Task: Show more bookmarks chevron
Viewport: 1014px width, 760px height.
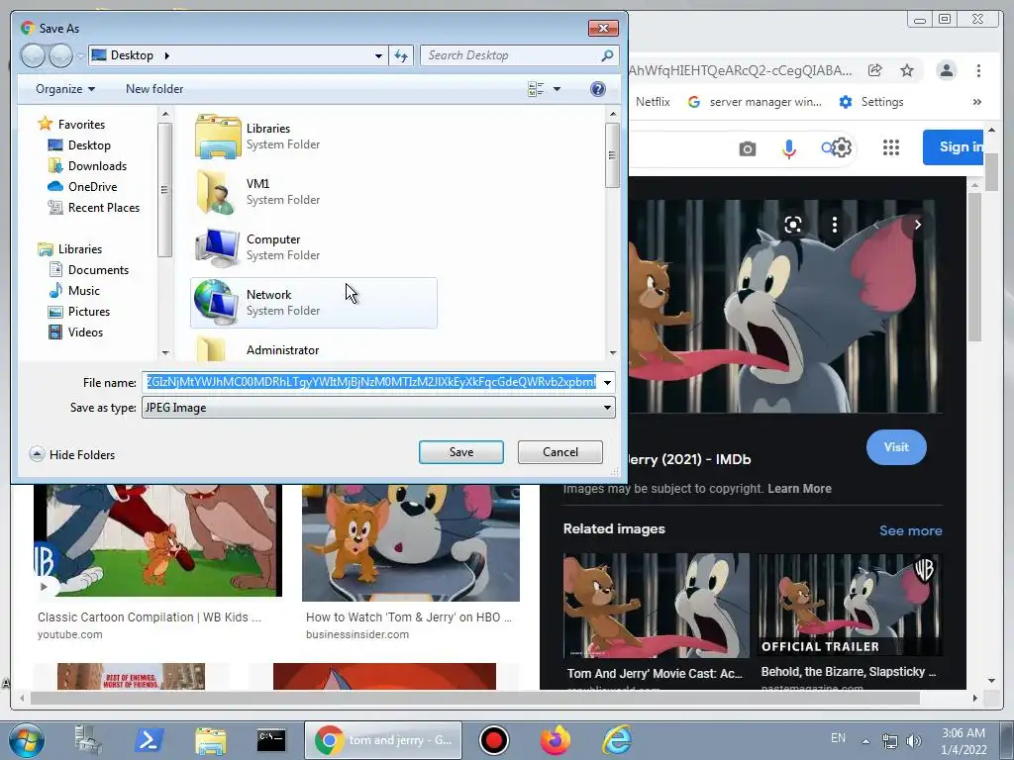Action: pos(977,102)
